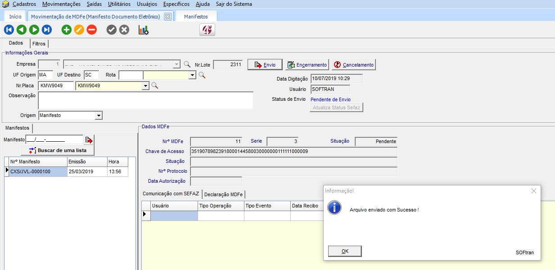Open the Movimentações menu

point(62,4)
